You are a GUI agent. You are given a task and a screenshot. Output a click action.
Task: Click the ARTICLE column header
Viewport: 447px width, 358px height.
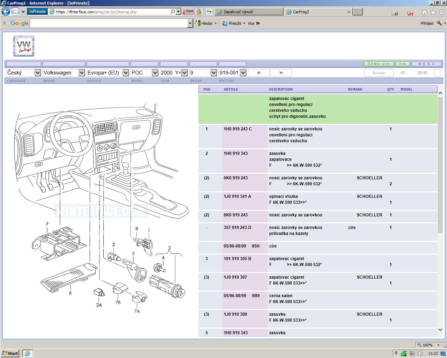click(x=231, y=89)
